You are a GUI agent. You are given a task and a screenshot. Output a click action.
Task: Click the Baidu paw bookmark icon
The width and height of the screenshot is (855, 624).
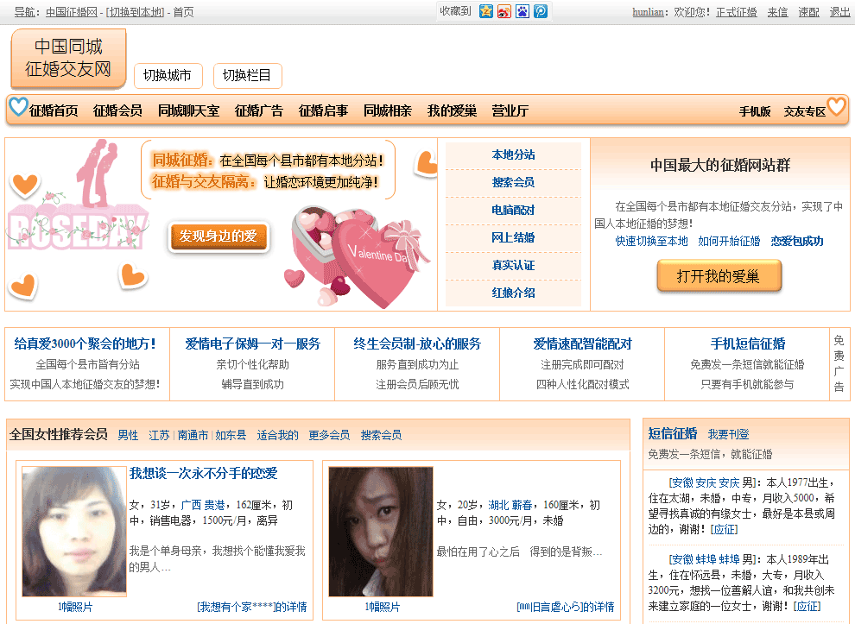click(x=522, y=11)
